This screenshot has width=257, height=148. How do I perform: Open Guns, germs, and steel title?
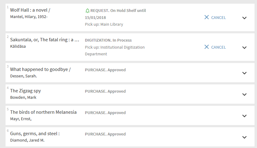pyautogui.click(x=35, y=134)
